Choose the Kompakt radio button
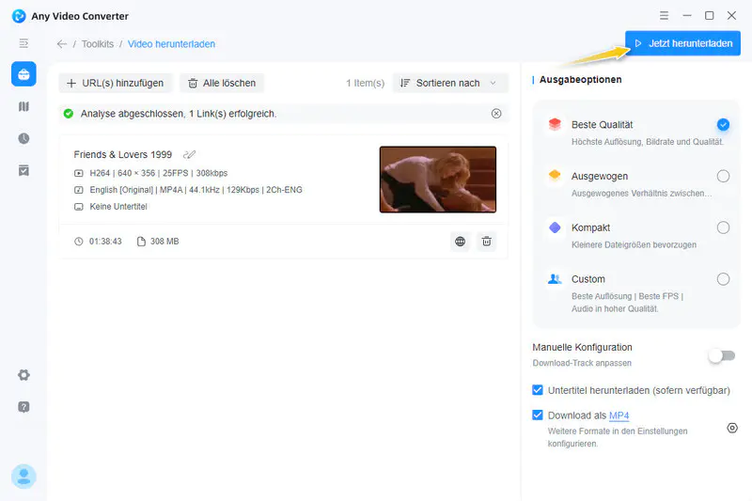The width and height of the screenshot is (752, 501). pos(723,227)
